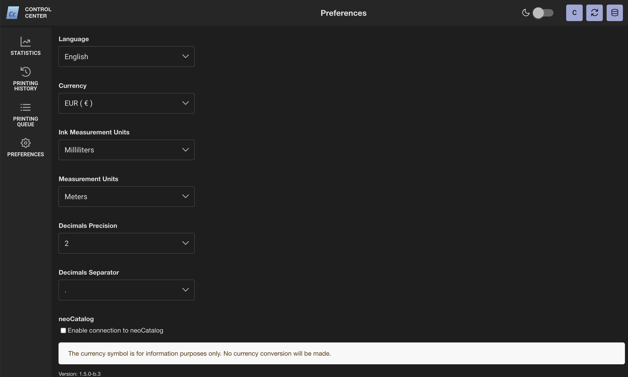This screenshot has width=628, height=377.
Task: Click the moon dark-mode icon
Action: (x=526, y=13)
